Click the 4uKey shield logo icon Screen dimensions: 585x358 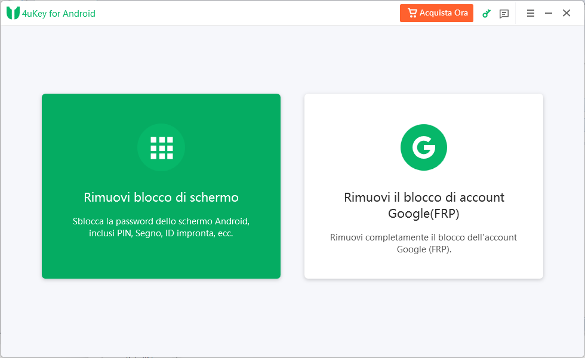pos(13,13)
